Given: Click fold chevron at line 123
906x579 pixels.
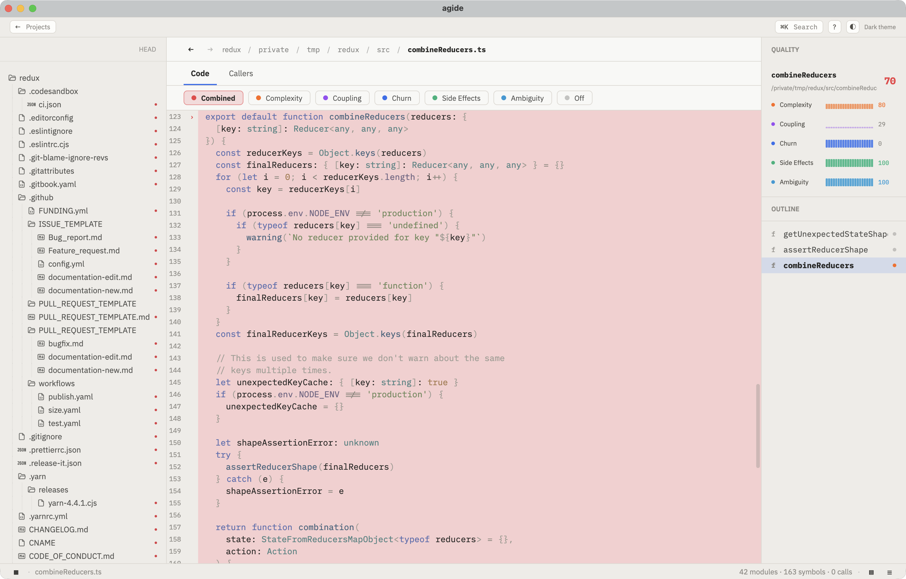Looking at the screenshot, I should coord(192,117).
